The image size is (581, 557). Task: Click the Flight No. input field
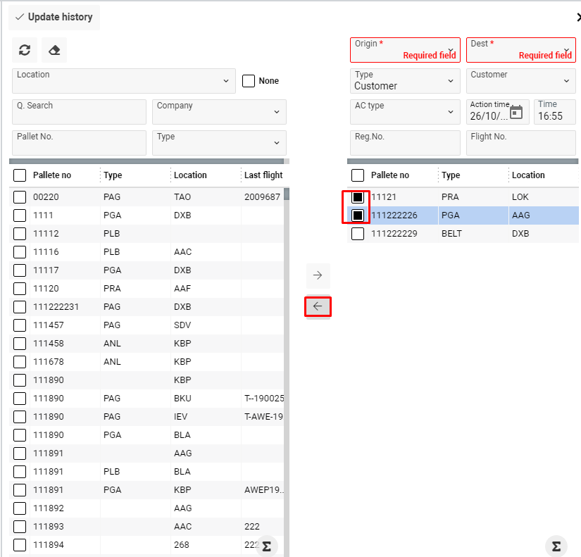(521, 143)
